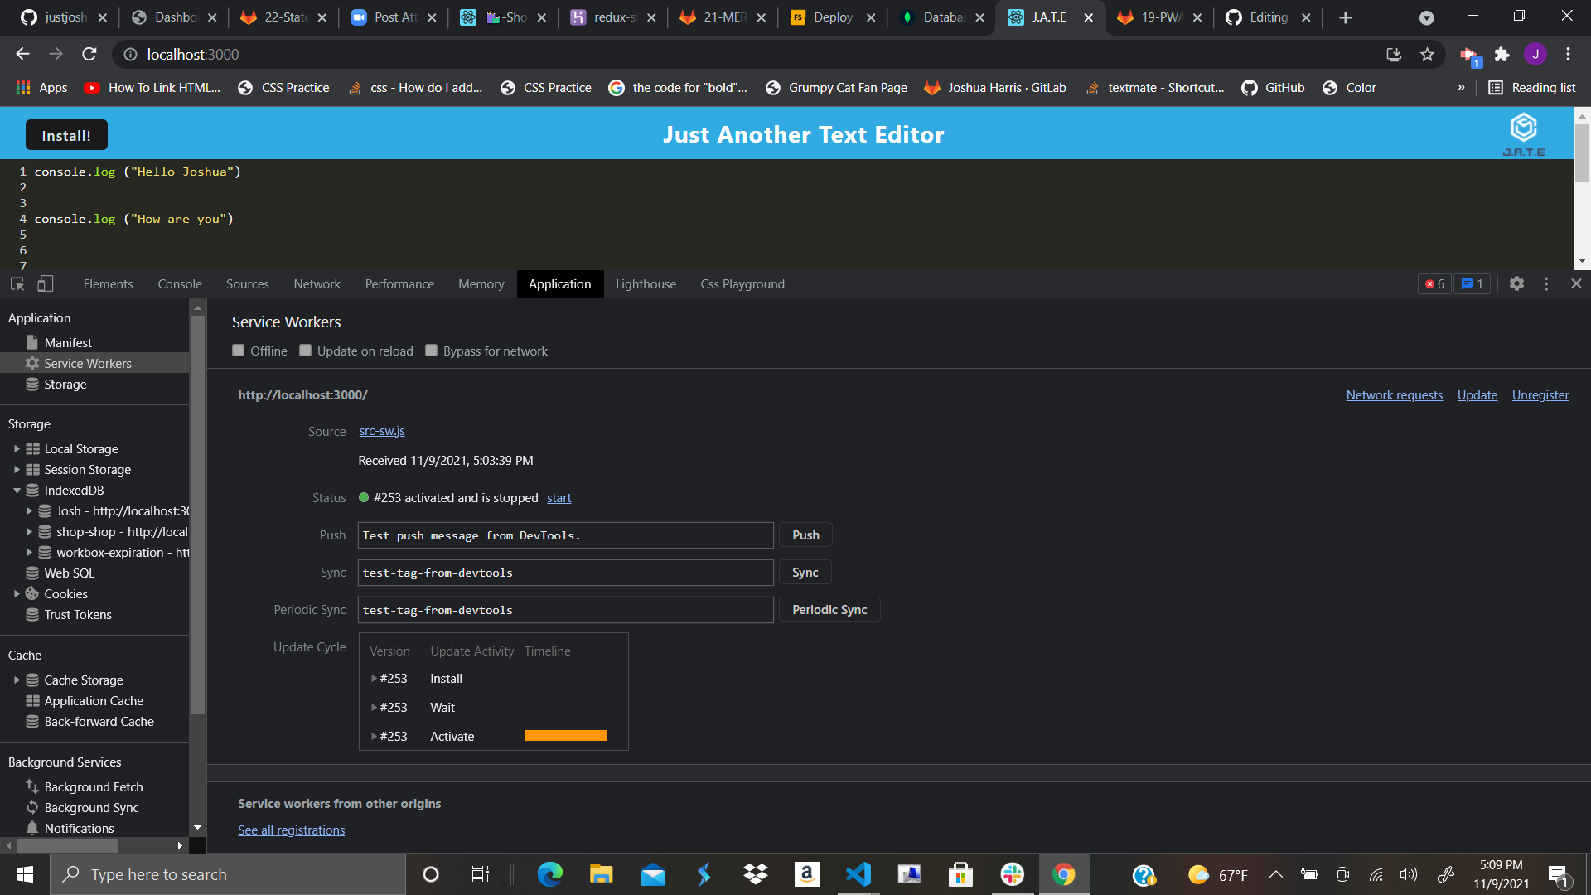Expand the Josh IndexedDB database

tap(31, 510)
